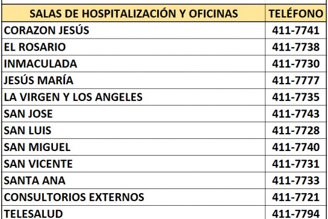Select phone number 411-7740 for SAN MIGUEL
This screenshot has height=219, width=328.
[296, 147]
